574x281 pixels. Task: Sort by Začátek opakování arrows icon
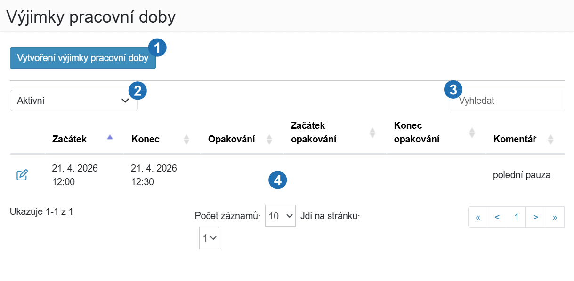click(x=372, y=133)
